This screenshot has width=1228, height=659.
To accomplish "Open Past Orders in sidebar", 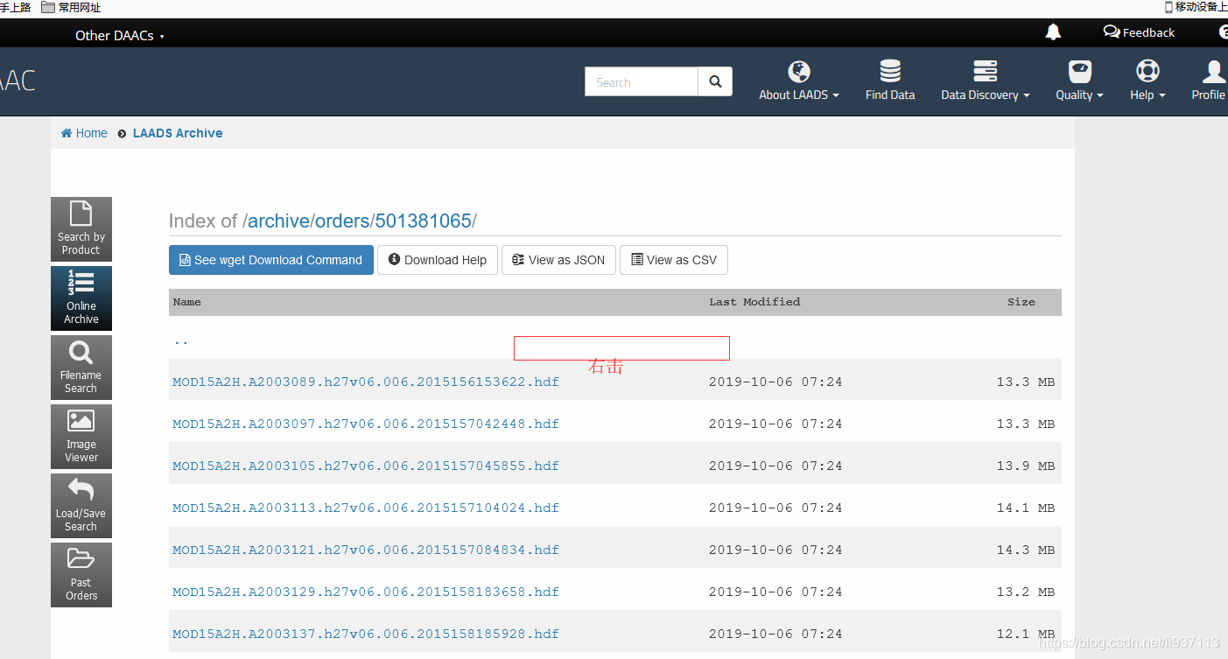I will [x=81, y=575].
